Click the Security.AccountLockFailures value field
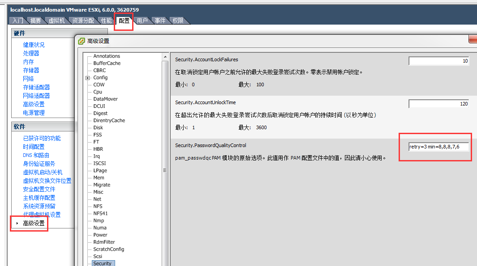Viewport: 477px width, 266px height. 438,61
